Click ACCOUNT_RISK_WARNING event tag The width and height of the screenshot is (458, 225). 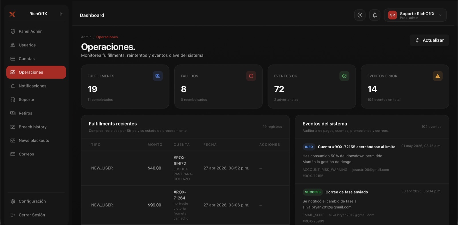[325, 170]
